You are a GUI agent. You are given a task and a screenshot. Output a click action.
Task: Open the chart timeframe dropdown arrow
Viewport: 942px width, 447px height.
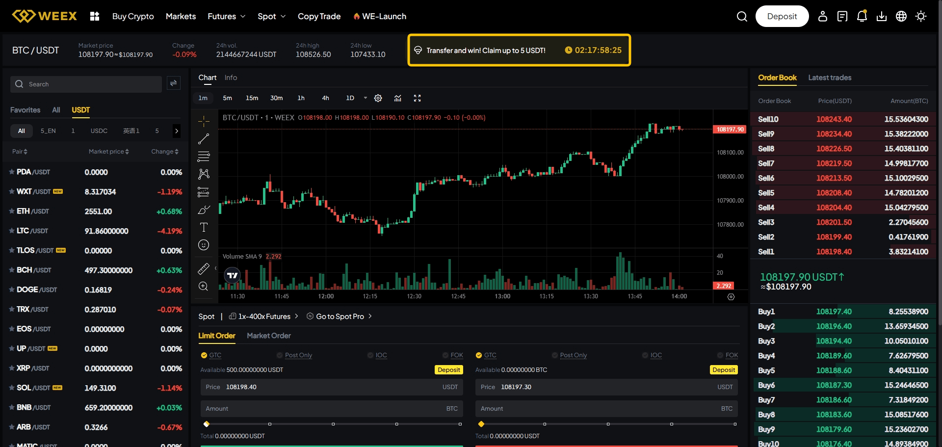coord(366,98)
